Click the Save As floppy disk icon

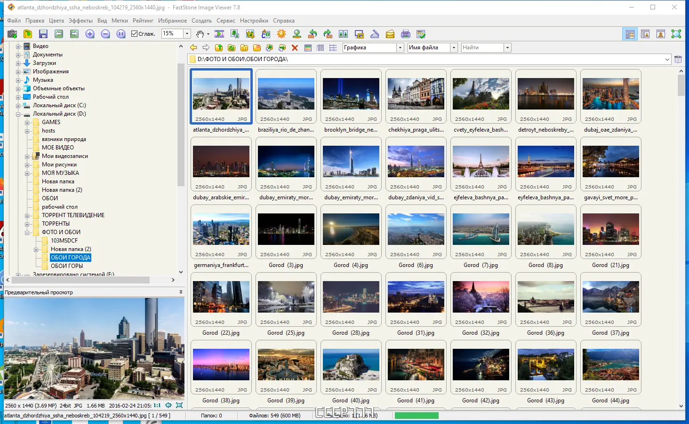[43, 34]
